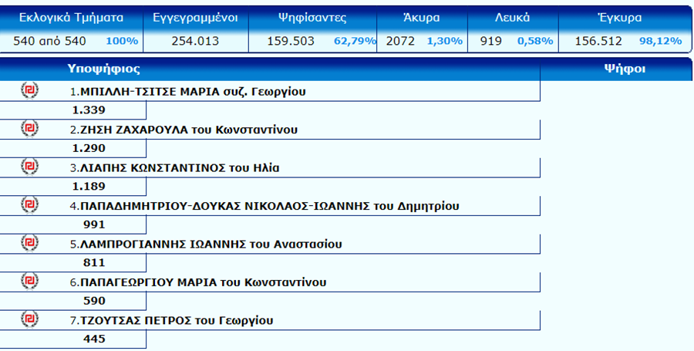Click party logo beside ΤΖΟΥΤΣΑΣ ΠΕΤΡΟΣ

click(x=29, y=319)
